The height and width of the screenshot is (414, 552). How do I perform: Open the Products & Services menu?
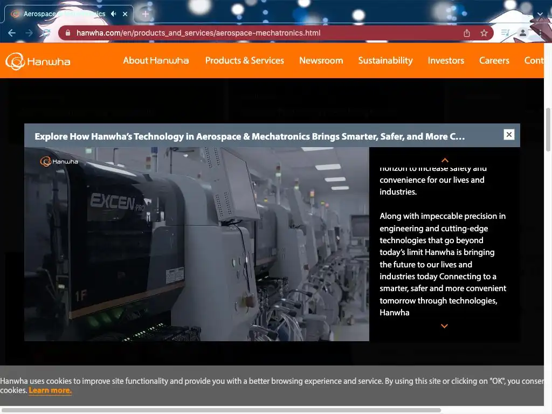[x=244, y=60]
